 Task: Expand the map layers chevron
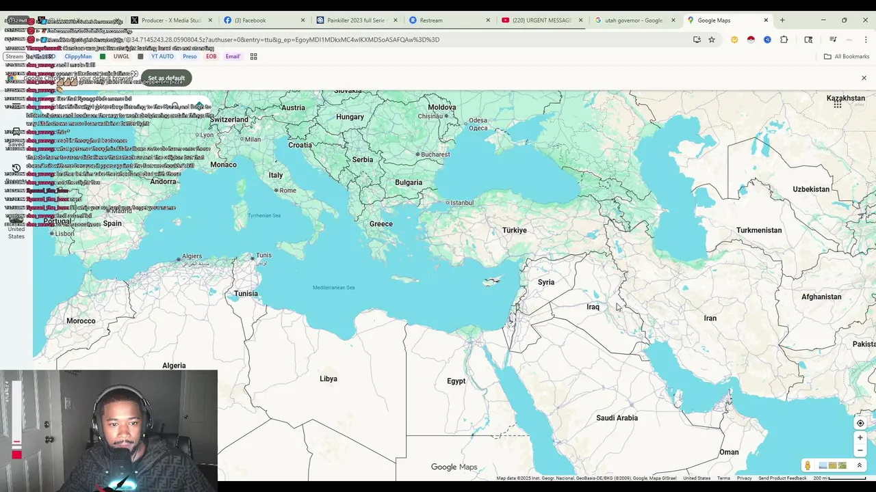[x=860, y=465]
